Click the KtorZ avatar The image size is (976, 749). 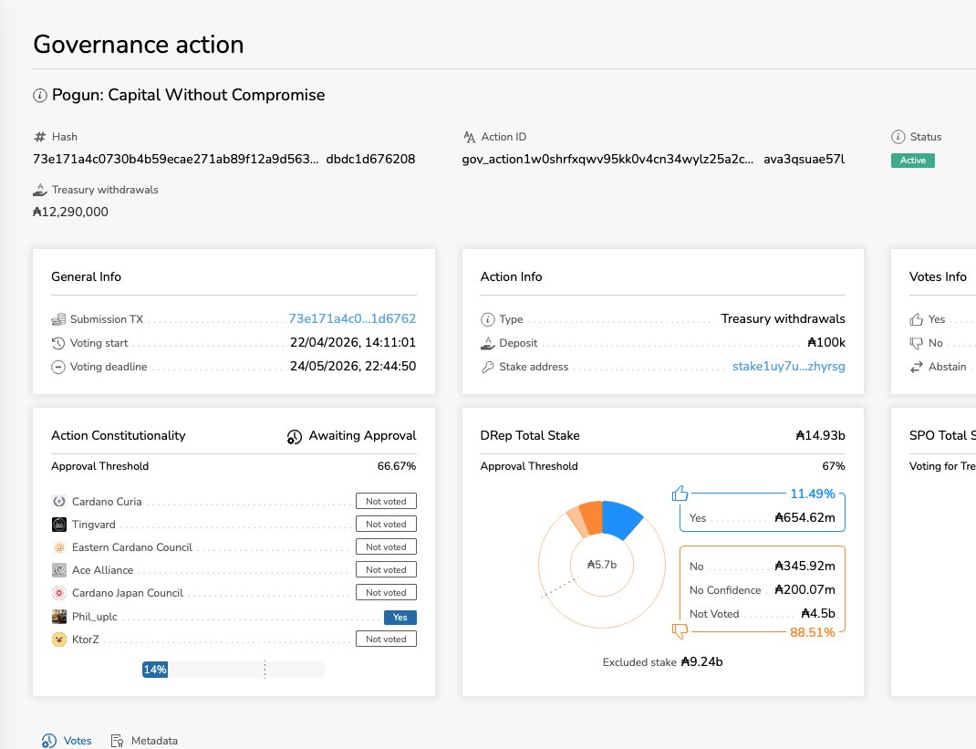pyautogui.click(x=59, y=640)
